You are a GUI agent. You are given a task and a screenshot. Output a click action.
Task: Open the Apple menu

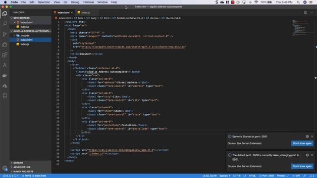(5, 2)
